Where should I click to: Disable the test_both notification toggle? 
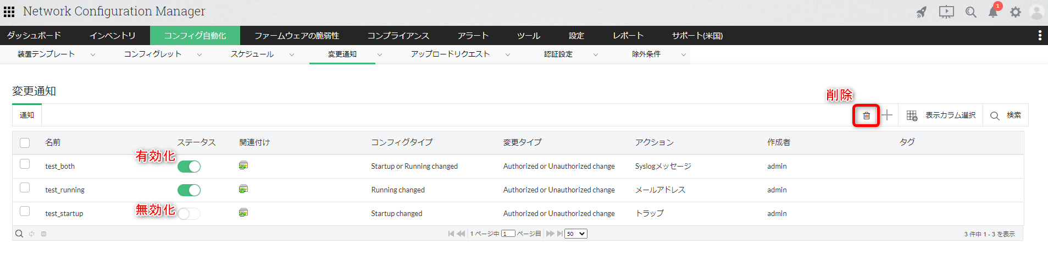click(x=189, y=167)
